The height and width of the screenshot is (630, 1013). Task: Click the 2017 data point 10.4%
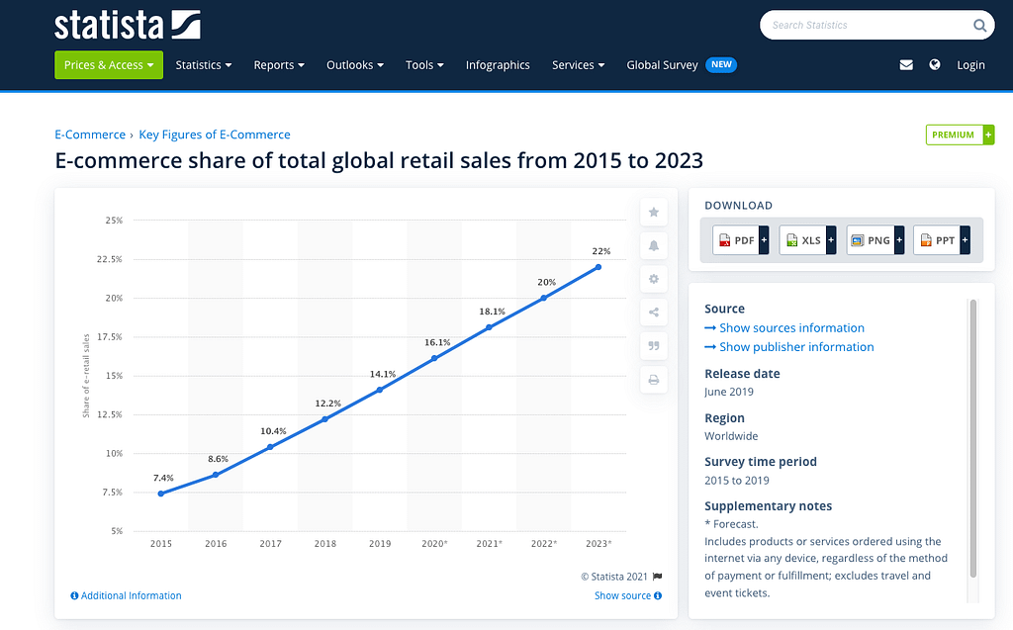tap(270, 447)
